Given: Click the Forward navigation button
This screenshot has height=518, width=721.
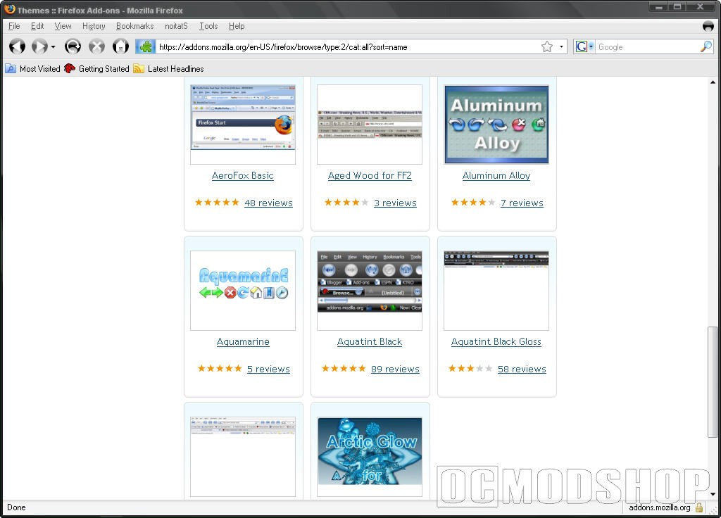Looking at the screenshot, I should [39, 46].
